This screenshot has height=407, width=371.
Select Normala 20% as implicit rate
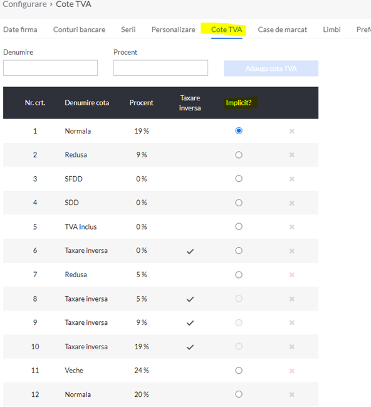click(239, 394)
